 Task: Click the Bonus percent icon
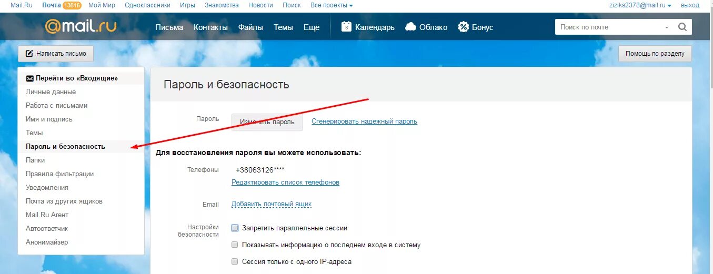(463, 27)
